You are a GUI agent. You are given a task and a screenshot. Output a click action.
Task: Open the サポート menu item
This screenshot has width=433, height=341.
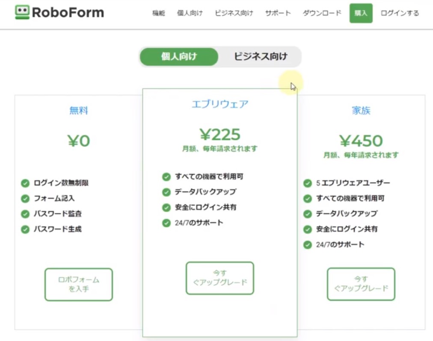(278, 13)
